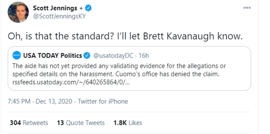The height and width of the screenshot is (134, 270).
Task: View the 304 Retweets list
Action: point(29,123)
